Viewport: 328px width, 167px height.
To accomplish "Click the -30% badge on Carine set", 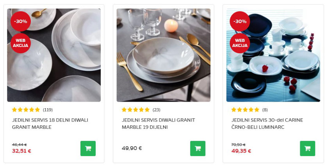I will click(240, 21).
